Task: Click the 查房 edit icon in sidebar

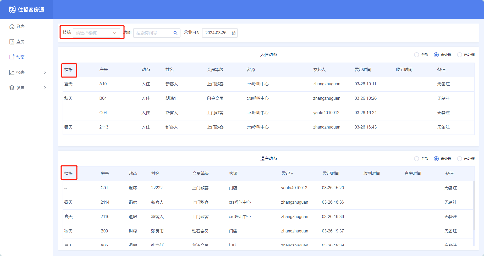Action: click(12, 42)
